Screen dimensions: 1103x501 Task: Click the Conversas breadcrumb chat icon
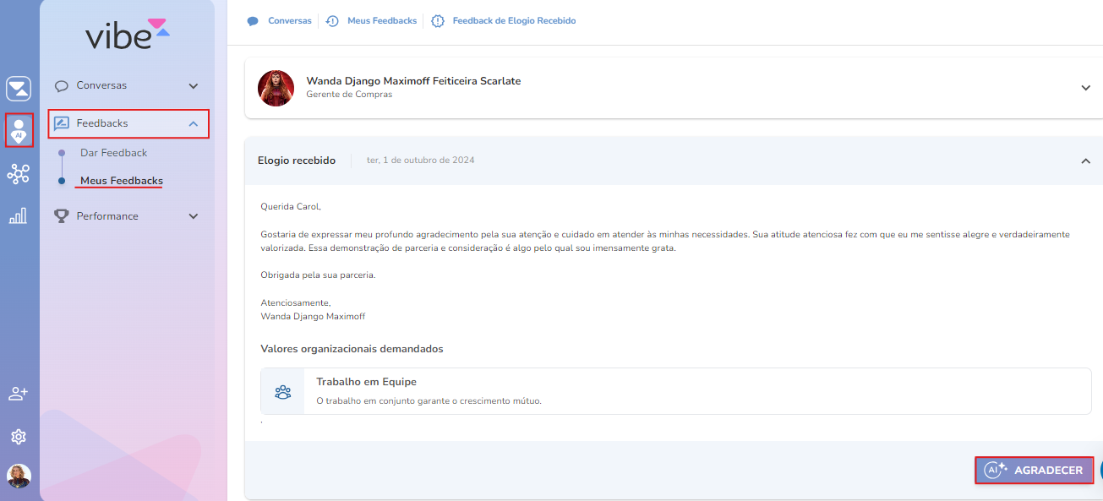[x=253, y=21]
